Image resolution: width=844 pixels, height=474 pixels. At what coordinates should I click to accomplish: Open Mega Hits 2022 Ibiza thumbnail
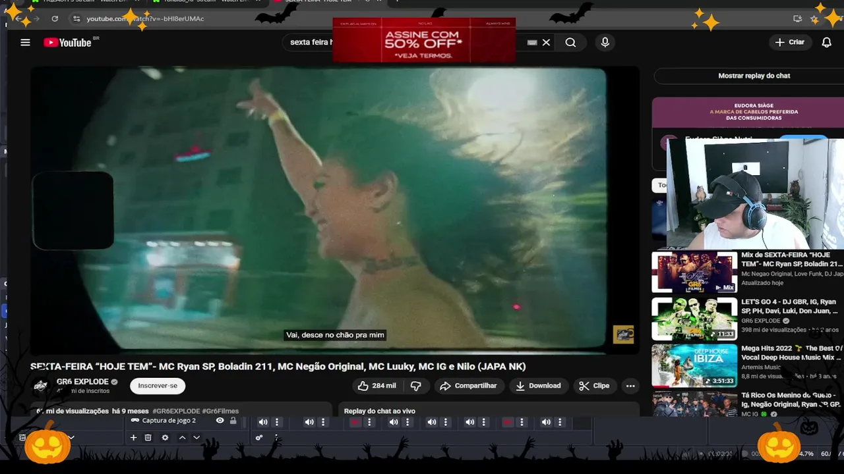coord(694,365)
